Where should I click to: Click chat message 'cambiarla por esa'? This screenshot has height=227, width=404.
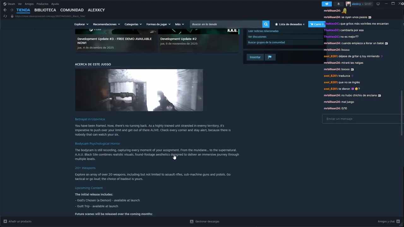352,30
